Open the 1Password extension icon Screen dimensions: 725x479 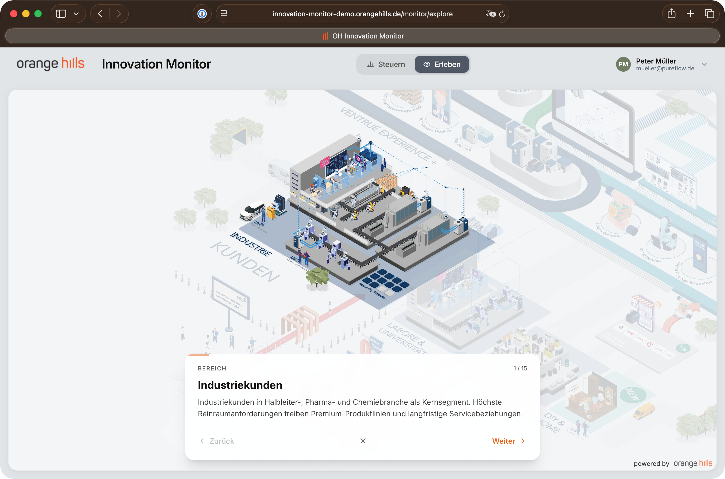click(x=202, y=14)
